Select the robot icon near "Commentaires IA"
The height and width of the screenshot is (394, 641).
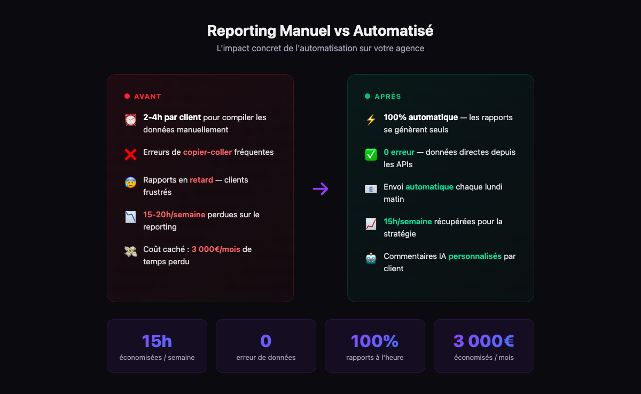coord(371,258)
